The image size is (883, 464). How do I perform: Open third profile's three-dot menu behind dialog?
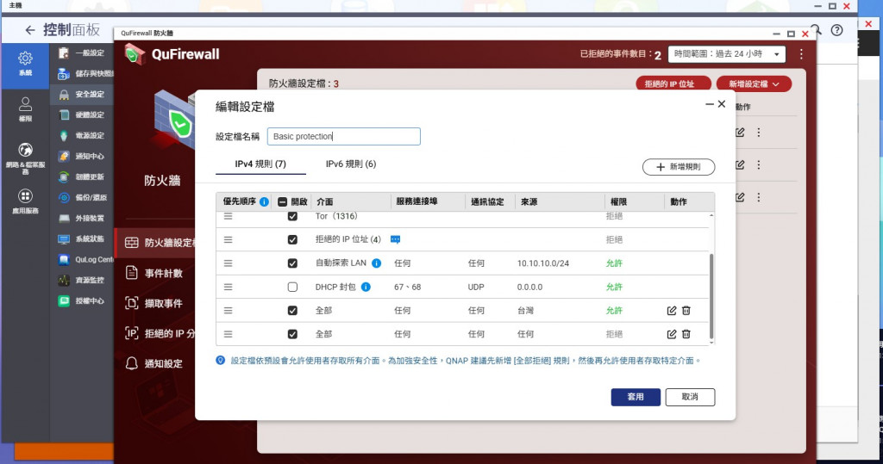point(759,197)
